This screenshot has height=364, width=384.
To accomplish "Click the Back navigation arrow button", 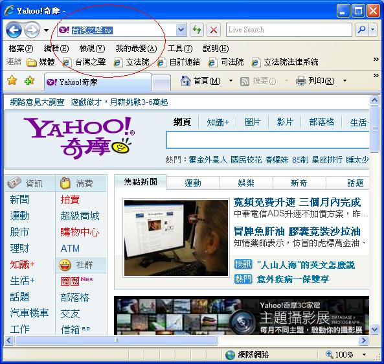I will pos(14,30).
